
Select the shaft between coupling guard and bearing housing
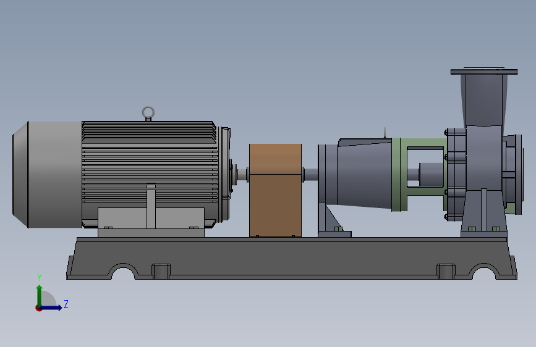click(311, 175)
